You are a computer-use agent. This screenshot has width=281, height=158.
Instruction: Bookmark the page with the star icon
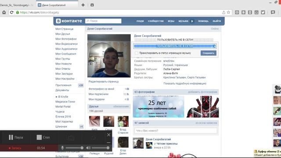(228, 12)
